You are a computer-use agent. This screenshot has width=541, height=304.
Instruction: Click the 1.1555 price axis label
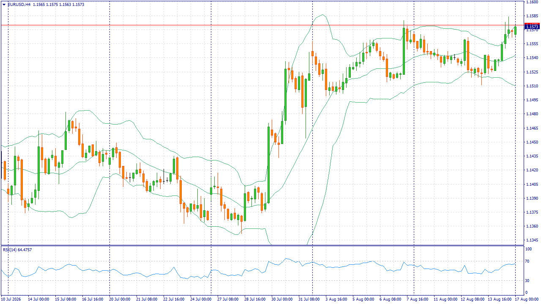point(532,44)
